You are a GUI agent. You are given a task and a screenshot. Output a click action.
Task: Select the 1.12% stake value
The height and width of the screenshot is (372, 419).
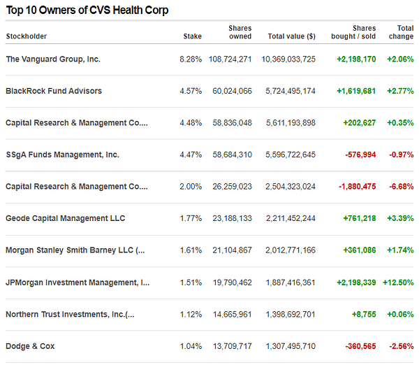point(191,315)
